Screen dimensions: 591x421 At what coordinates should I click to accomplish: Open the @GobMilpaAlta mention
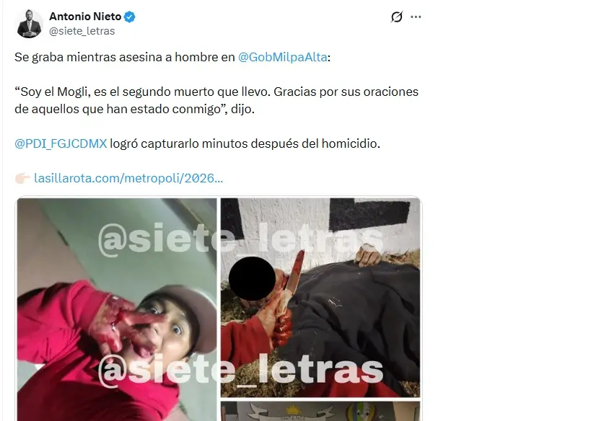click(x=282, y=57)
